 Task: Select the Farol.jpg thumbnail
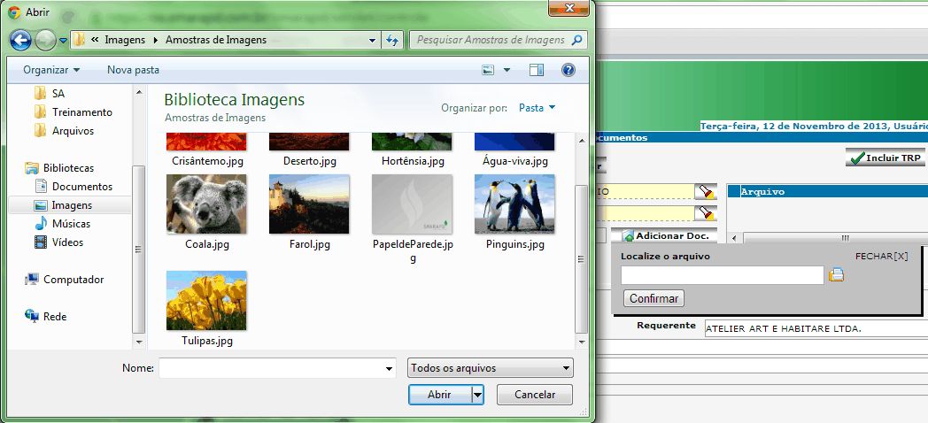click(x=309, y=204)
